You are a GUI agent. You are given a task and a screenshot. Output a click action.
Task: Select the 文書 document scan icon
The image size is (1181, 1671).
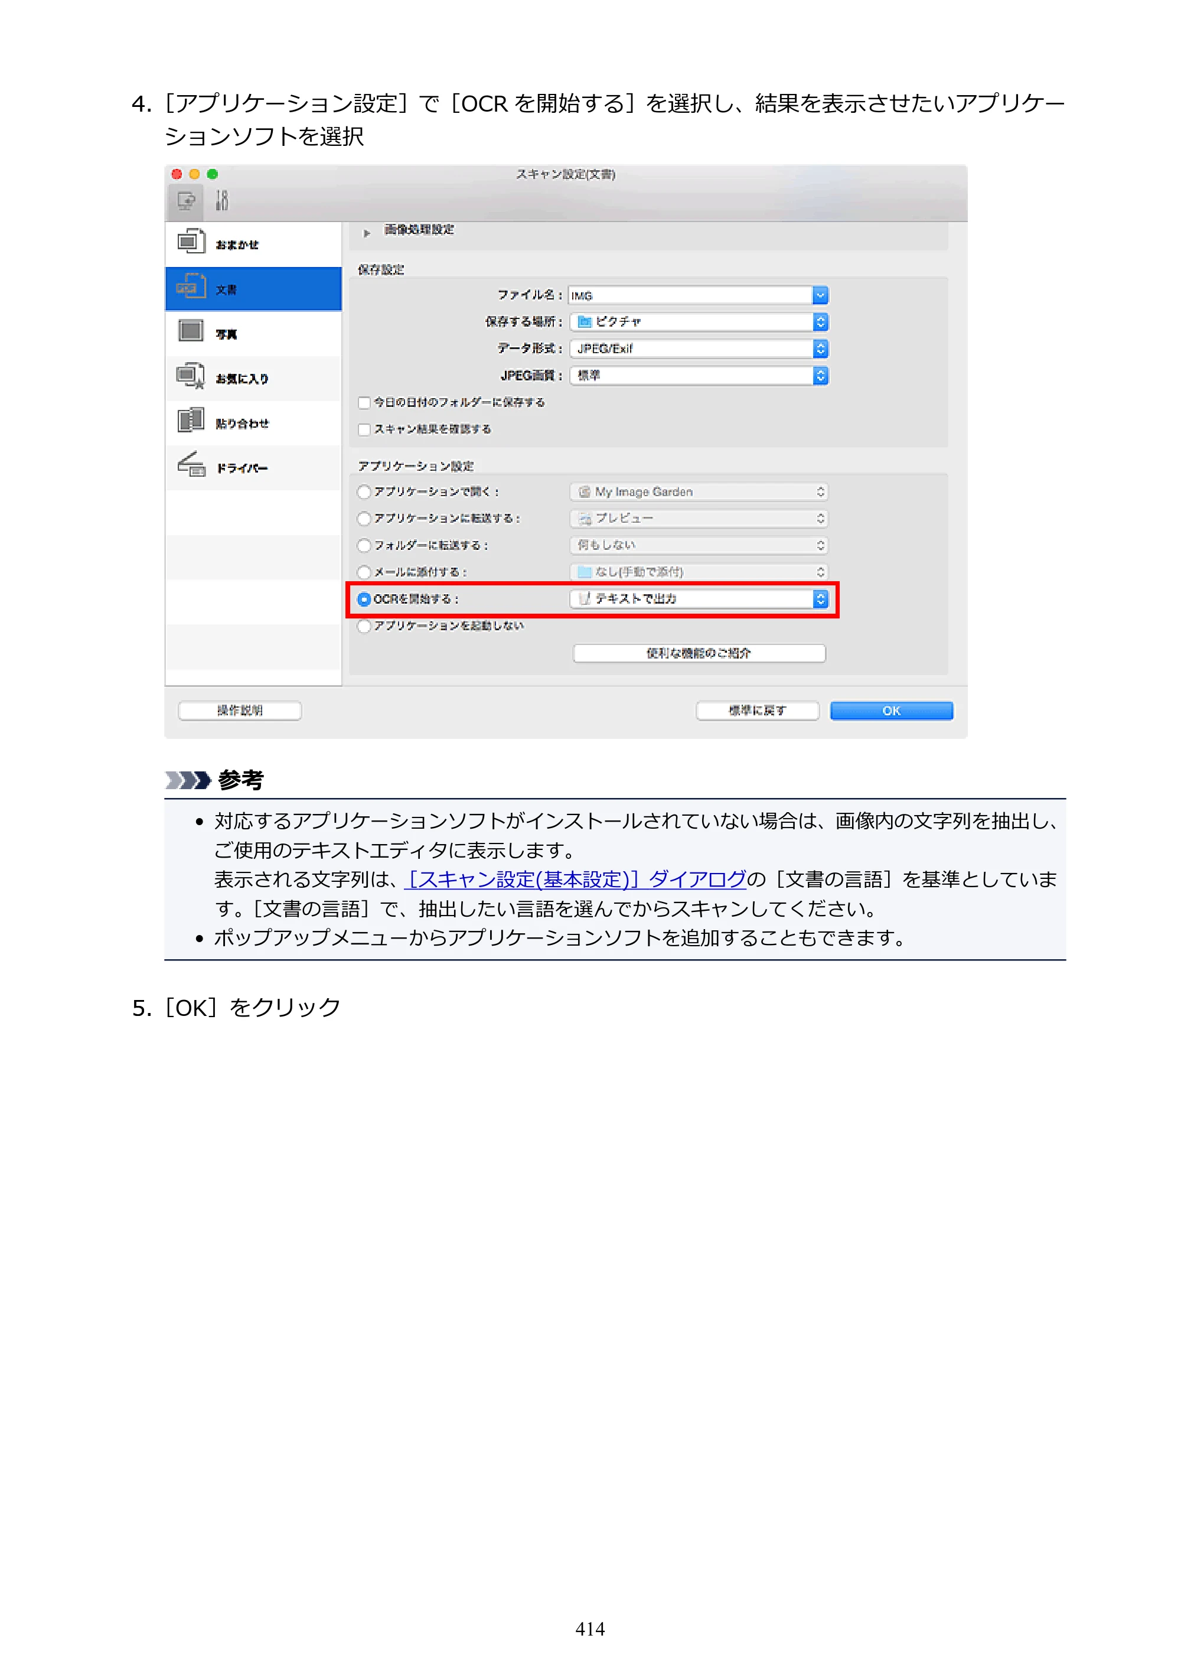tap(191, 286)
